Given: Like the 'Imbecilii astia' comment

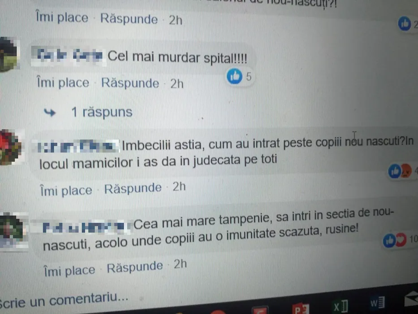Looking at the screenshot, I should [66, 190].
